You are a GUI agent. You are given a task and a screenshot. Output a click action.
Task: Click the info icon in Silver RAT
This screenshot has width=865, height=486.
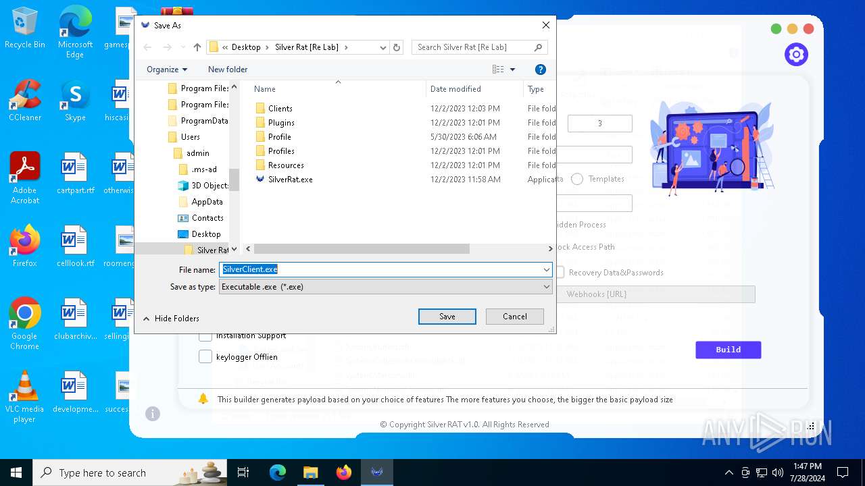coord(153,414)
